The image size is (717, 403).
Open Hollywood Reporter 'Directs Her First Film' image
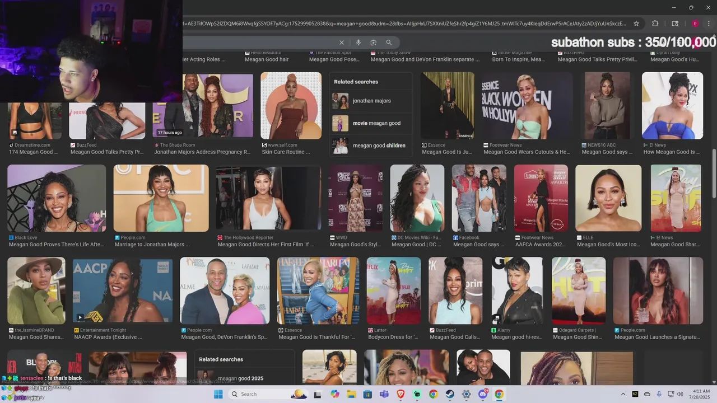[x=269, y=198]
